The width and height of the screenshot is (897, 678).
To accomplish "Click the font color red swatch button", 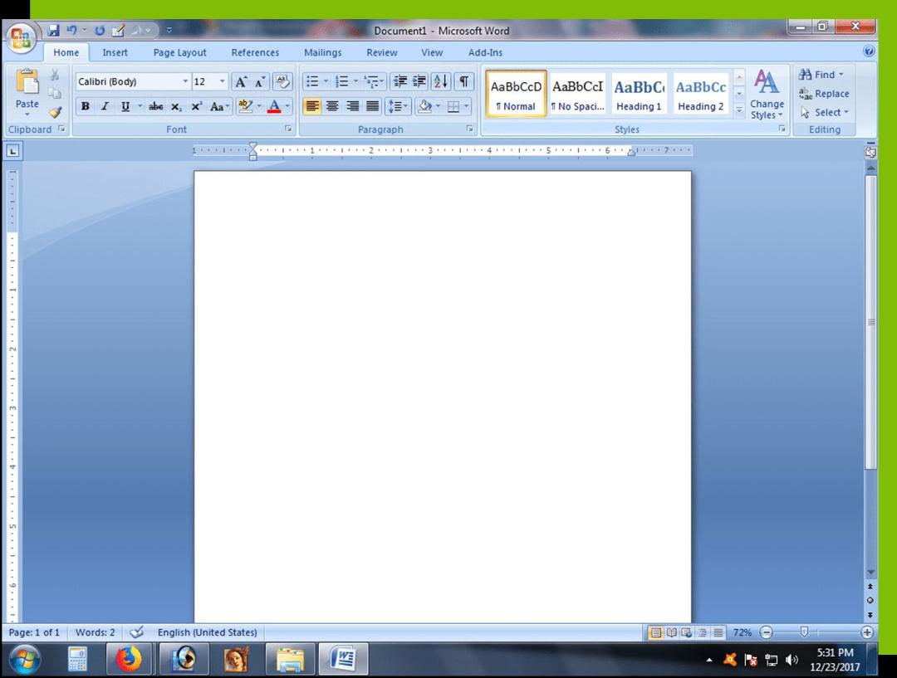I will click(274, 106).
